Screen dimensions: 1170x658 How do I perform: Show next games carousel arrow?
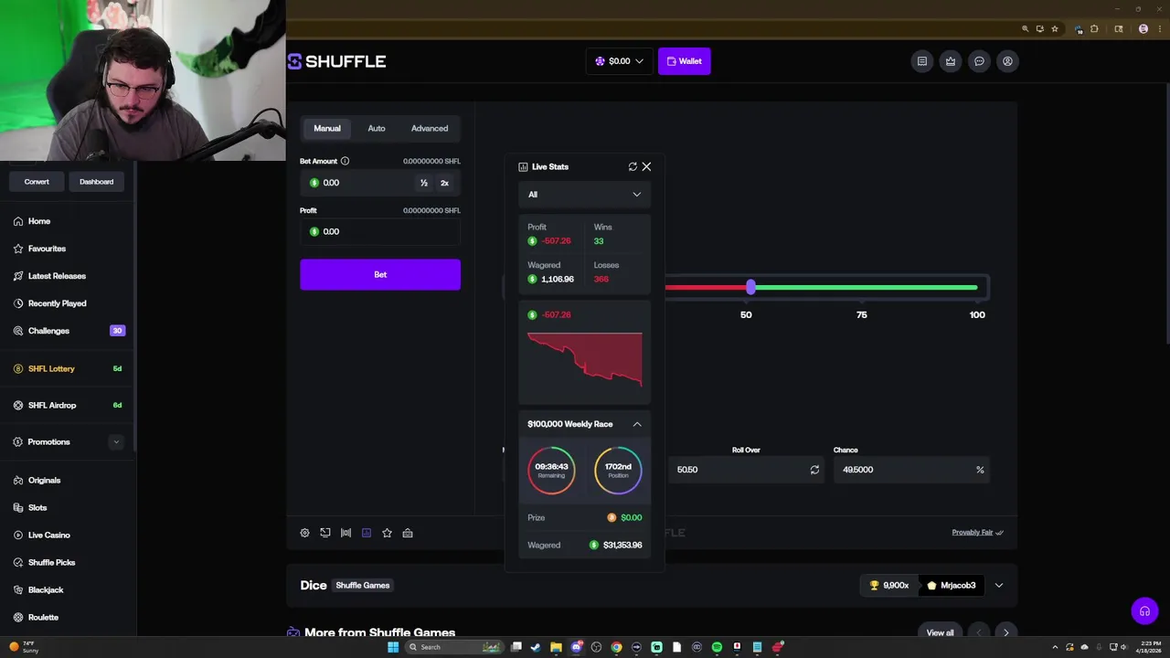[x=1006, y=632]
